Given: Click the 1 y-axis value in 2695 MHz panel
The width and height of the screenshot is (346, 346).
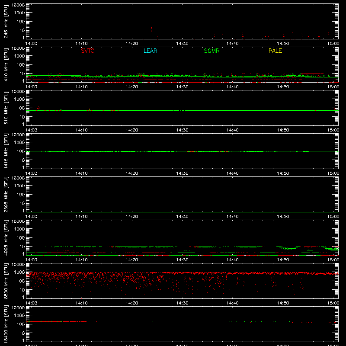Looking at the screenshot, I should (23, 211).
